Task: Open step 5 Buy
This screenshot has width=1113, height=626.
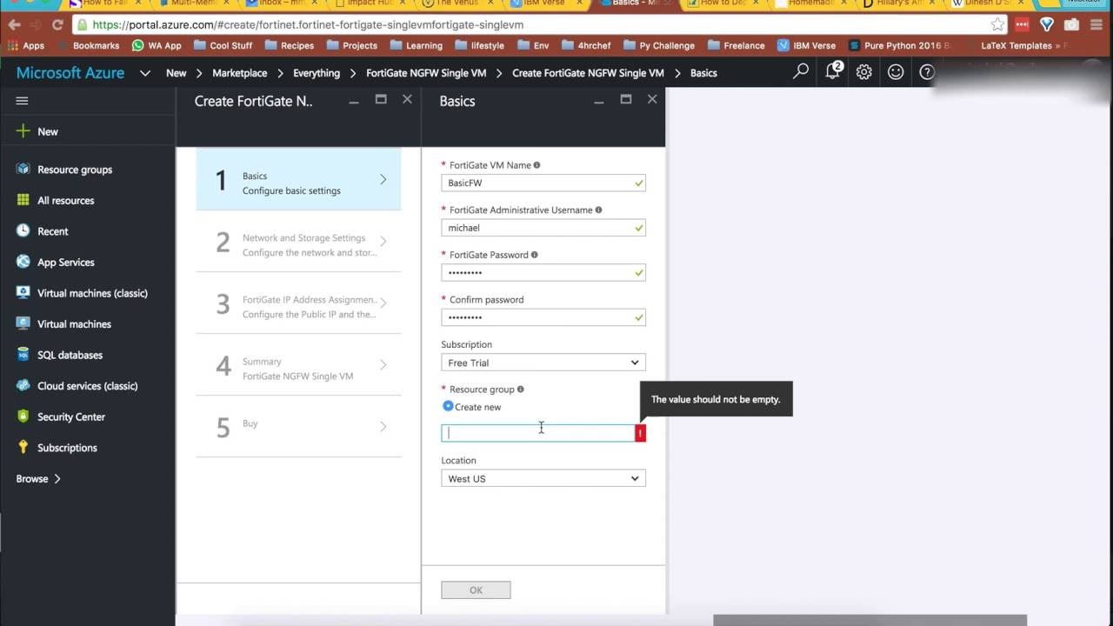Action: [x=298, y=427]
